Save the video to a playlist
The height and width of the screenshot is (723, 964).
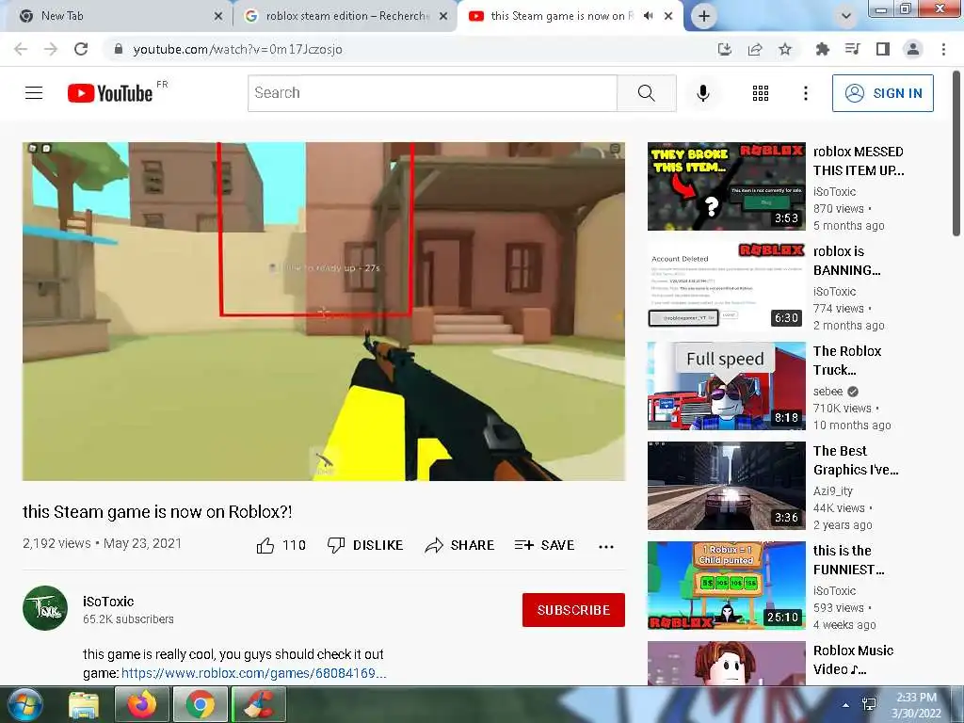pos(544,545)
